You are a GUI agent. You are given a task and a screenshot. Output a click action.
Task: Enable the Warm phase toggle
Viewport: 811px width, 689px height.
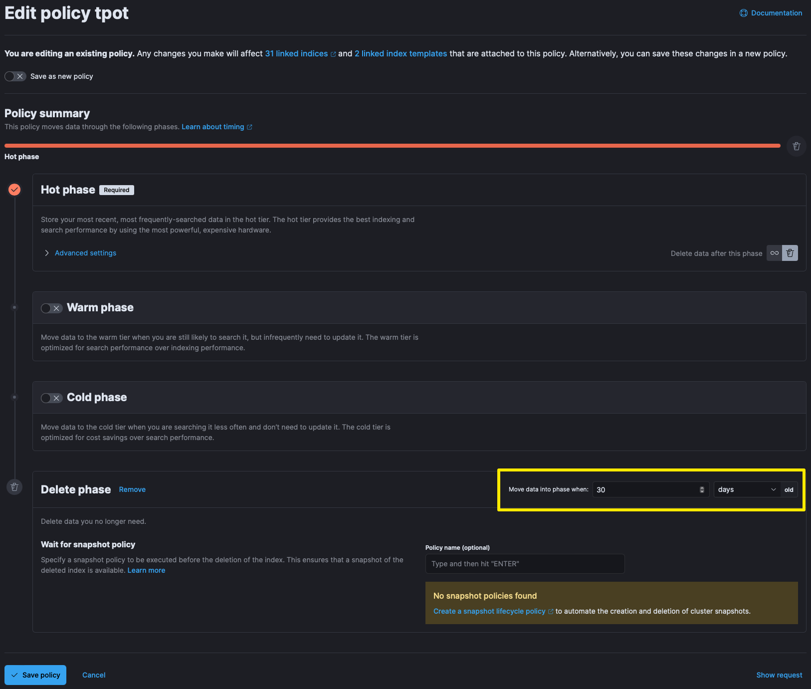pyautogui.click(x=51, y=308)
